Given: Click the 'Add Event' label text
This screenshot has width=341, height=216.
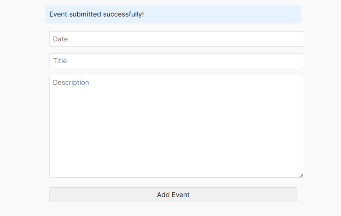Looking at the screenshot, I should [x=173, y=195].
